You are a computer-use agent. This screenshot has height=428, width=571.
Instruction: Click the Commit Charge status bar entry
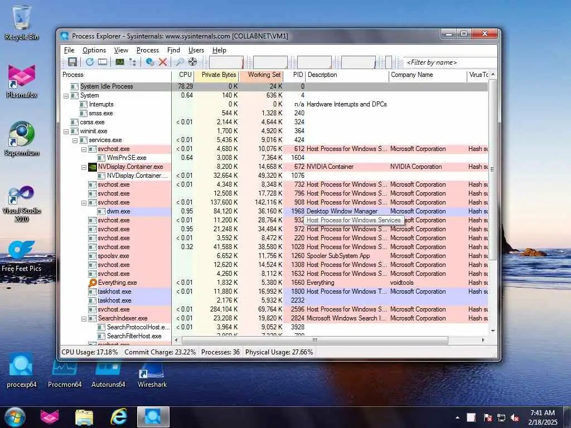click(160, 352)
